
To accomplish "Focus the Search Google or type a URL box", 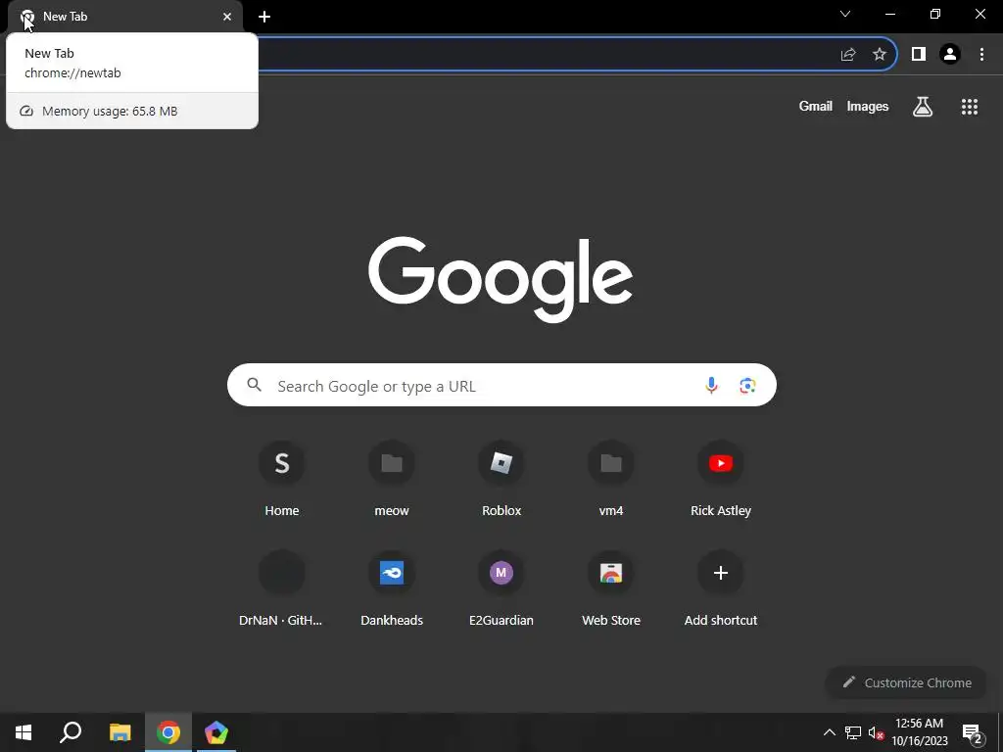I will point(501,385).
